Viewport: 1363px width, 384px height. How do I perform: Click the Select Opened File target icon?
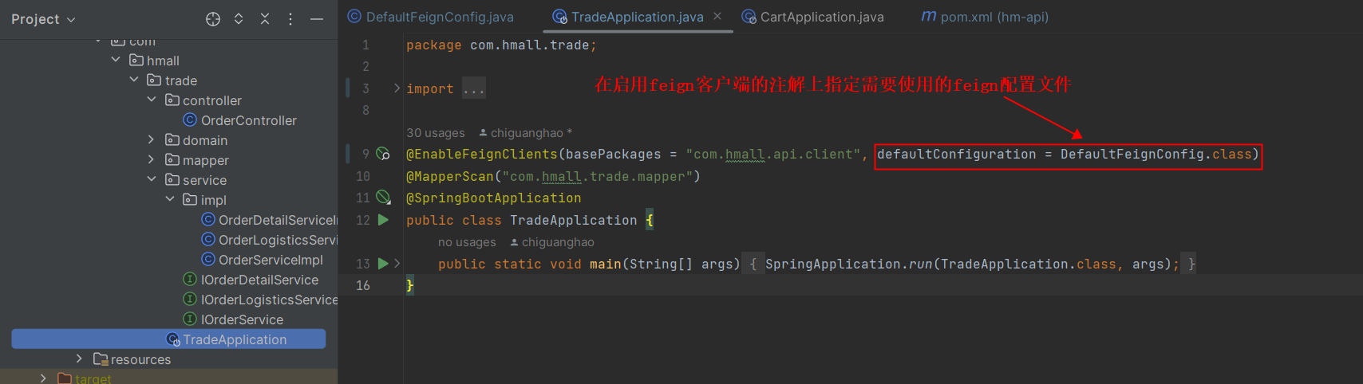[x=213, y=19]
